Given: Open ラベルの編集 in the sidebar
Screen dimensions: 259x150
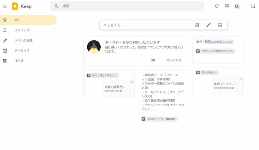Looking at the screenshot, I should [28, 40].
